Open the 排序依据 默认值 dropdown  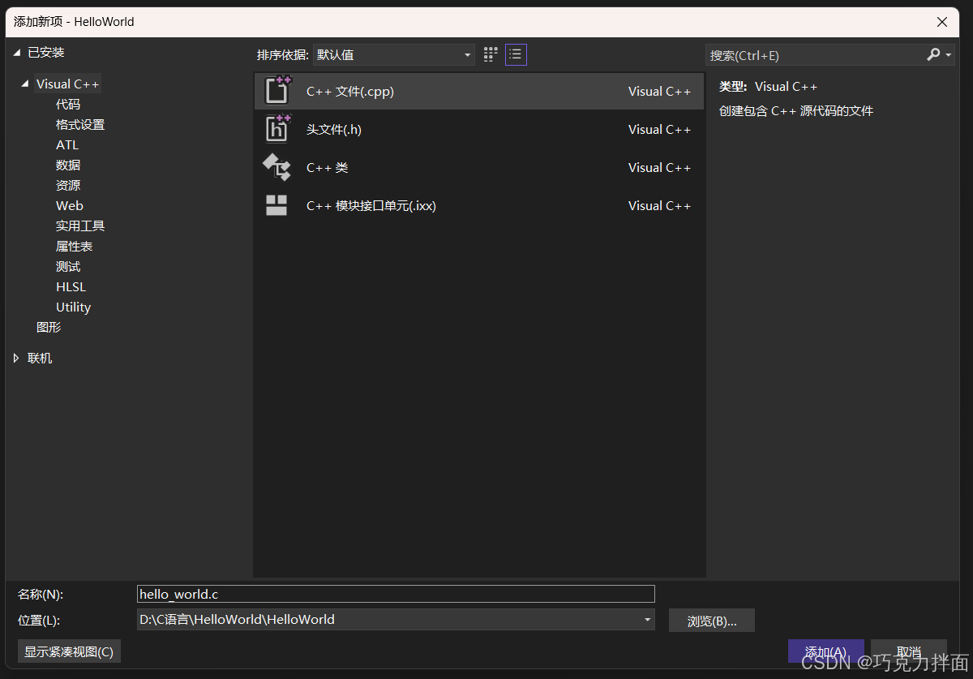pos(394,54)
